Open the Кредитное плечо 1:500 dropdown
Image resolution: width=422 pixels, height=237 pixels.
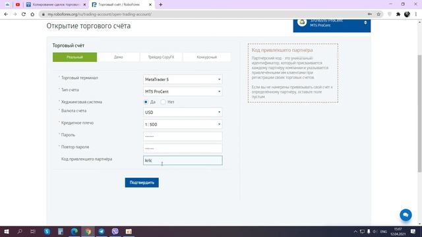pyautogui.click(x=183, y=124)
